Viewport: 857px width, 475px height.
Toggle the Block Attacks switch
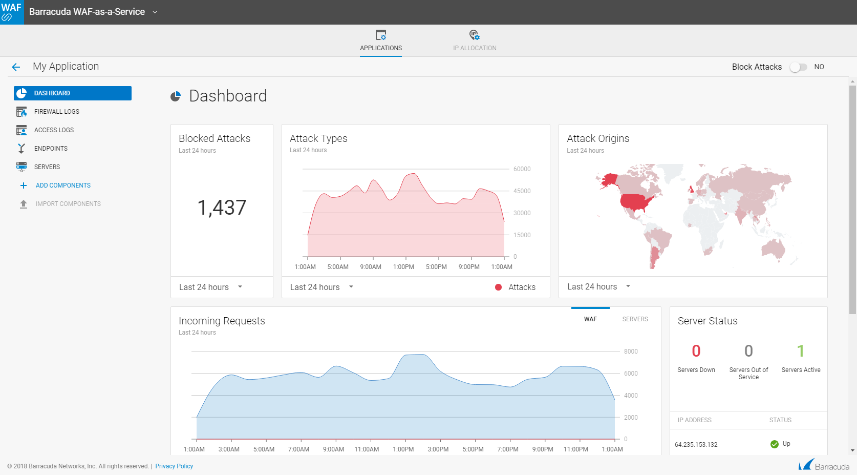(x=798, y=67)
